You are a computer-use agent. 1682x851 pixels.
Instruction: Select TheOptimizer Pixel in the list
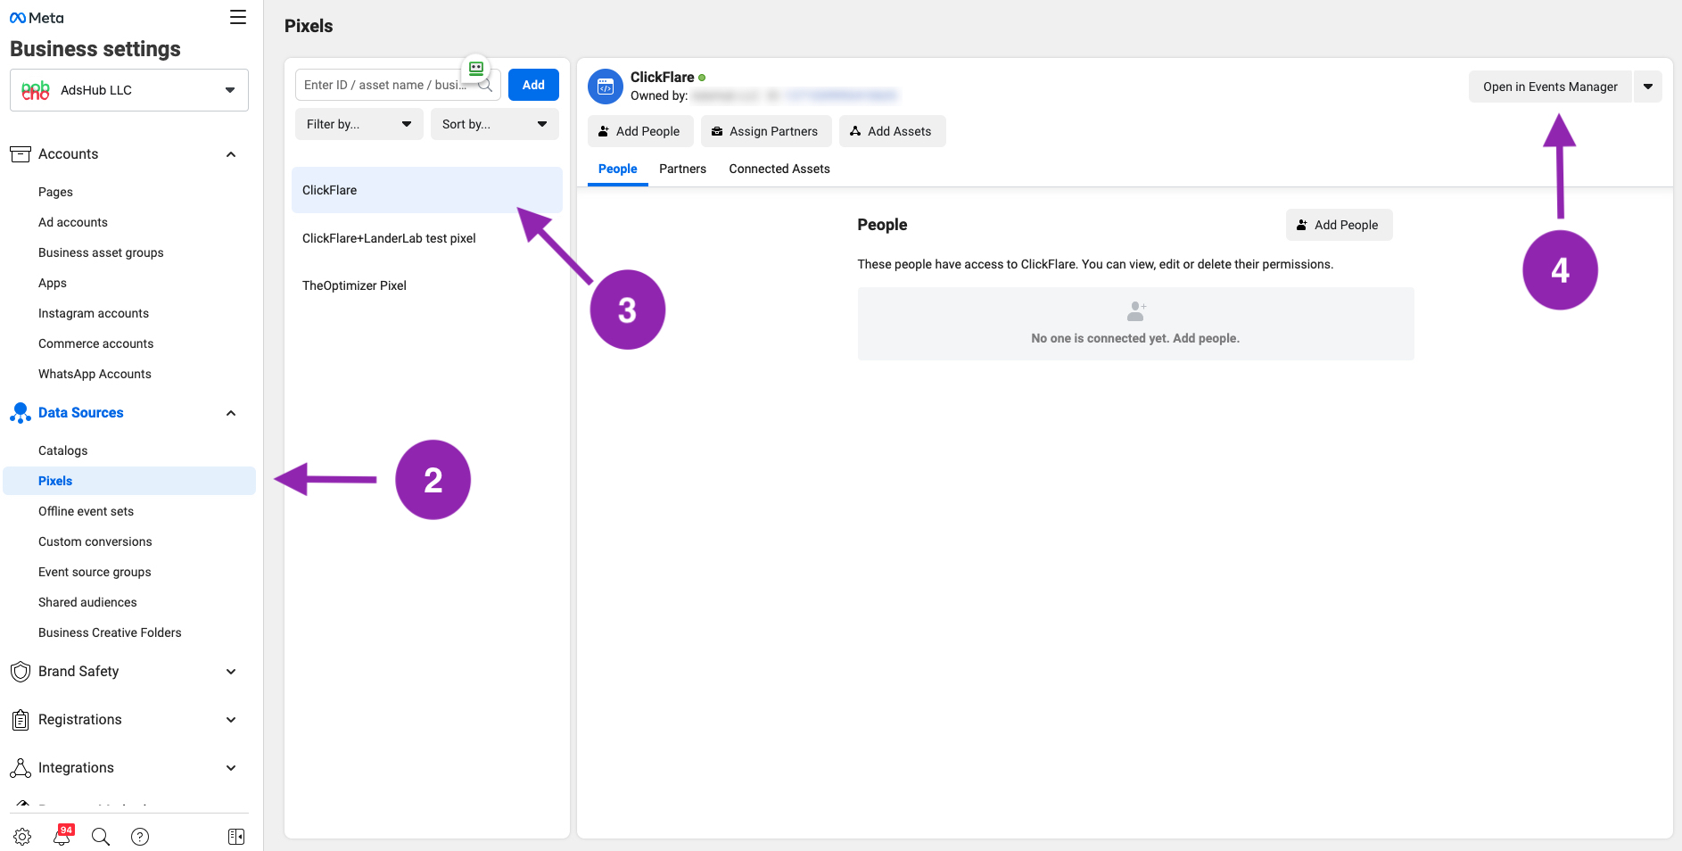(x=427, y=285)
